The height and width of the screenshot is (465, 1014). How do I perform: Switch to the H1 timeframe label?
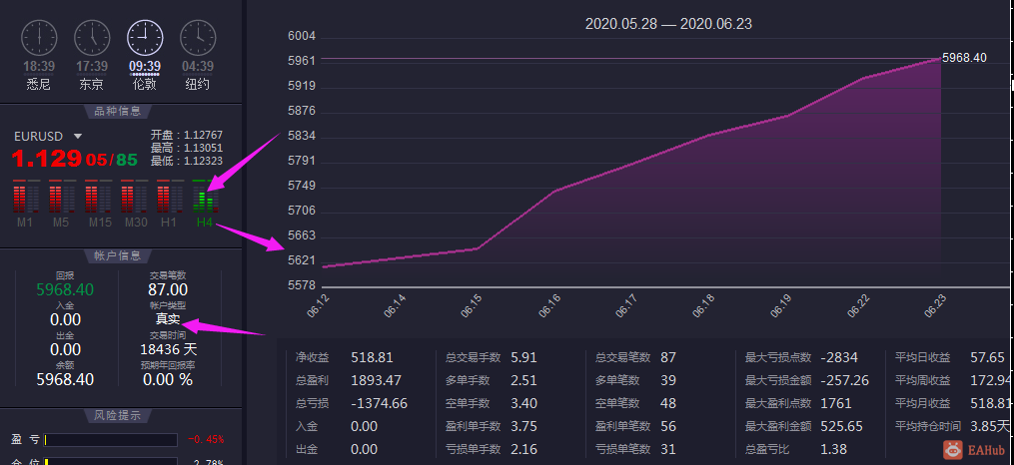pos(168,223)
